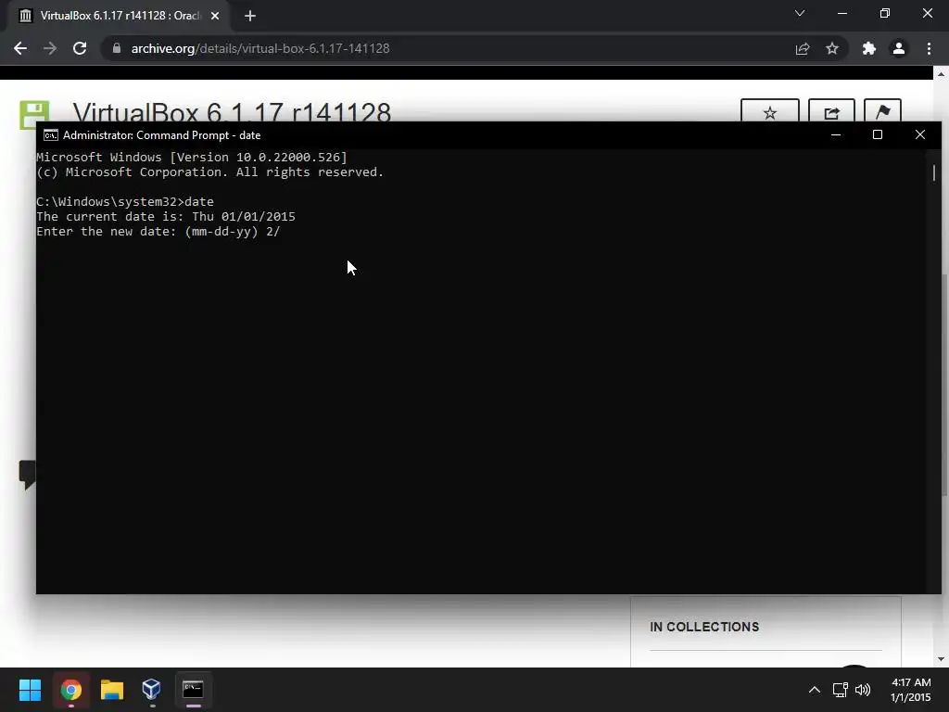Open the network status tray icon
Image resolution: width=949 pixels, height=712 pixels.
[840, 690]
